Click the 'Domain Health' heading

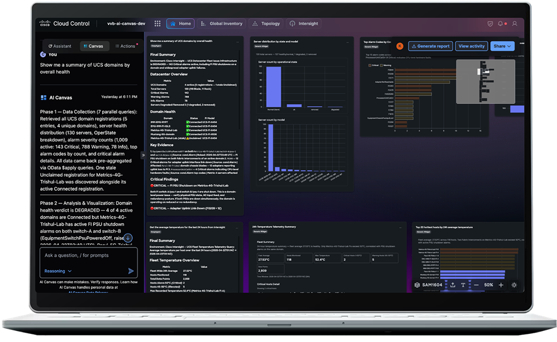(162, 111)
